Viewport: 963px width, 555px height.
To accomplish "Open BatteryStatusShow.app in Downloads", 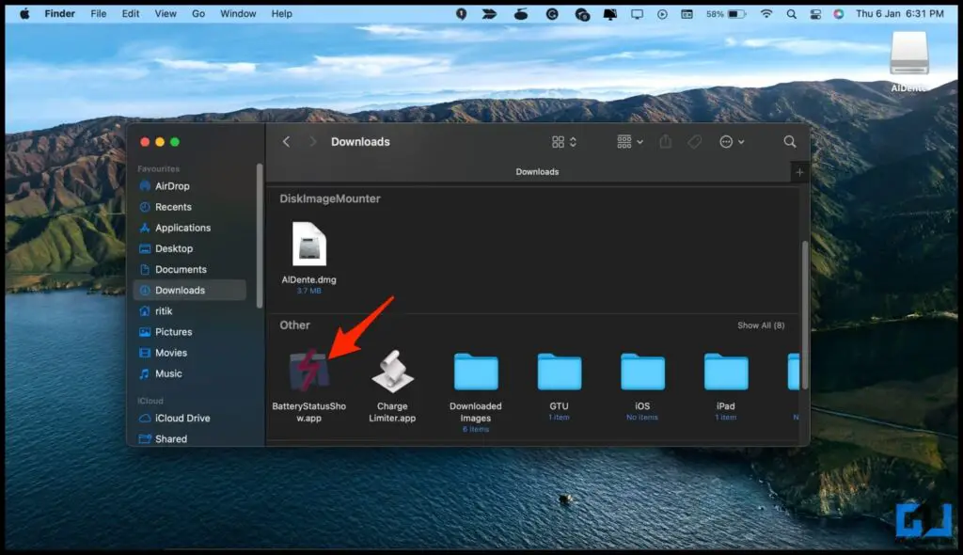I will [x=308, y=373].
